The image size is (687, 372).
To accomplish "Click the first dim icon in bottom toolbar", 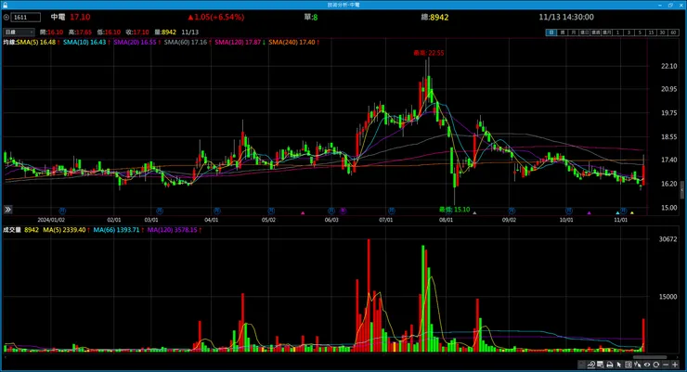I will click(x=581, y=365).
